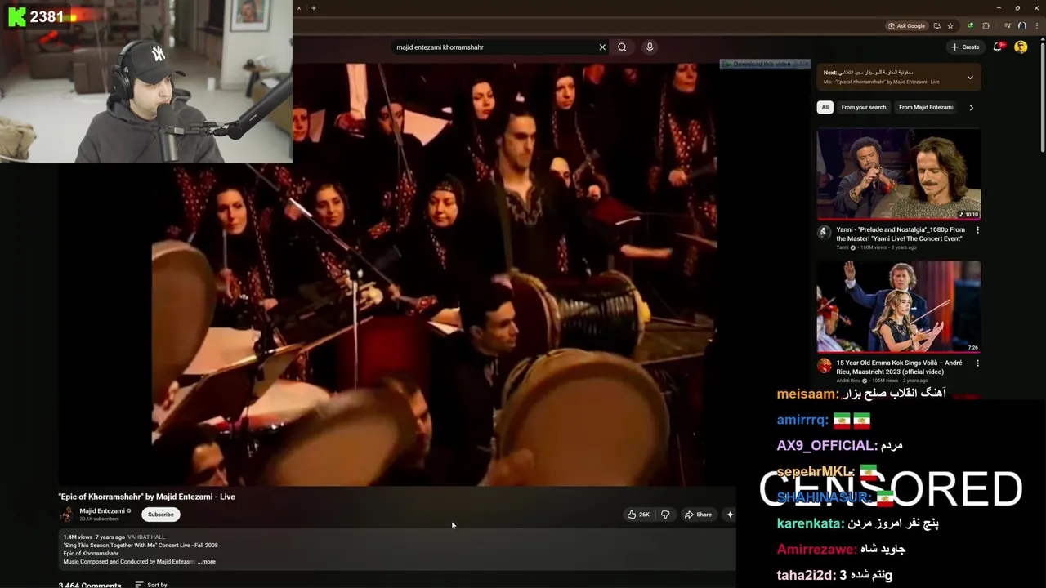Open Majid Entezami channel name link
This screenshot has height=588, width=1046.
102,511
